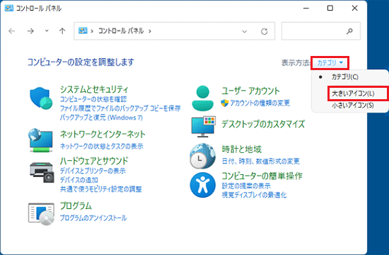Image resolution: width=389 pixels, height=255 pixels.
Task: Click the up arrow to parent folder
Action: click(x=62, y=31)
